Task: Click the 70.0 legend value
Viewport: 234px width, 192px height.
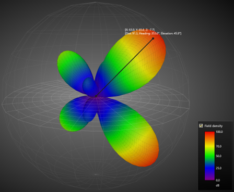Action: click(219, 146)
